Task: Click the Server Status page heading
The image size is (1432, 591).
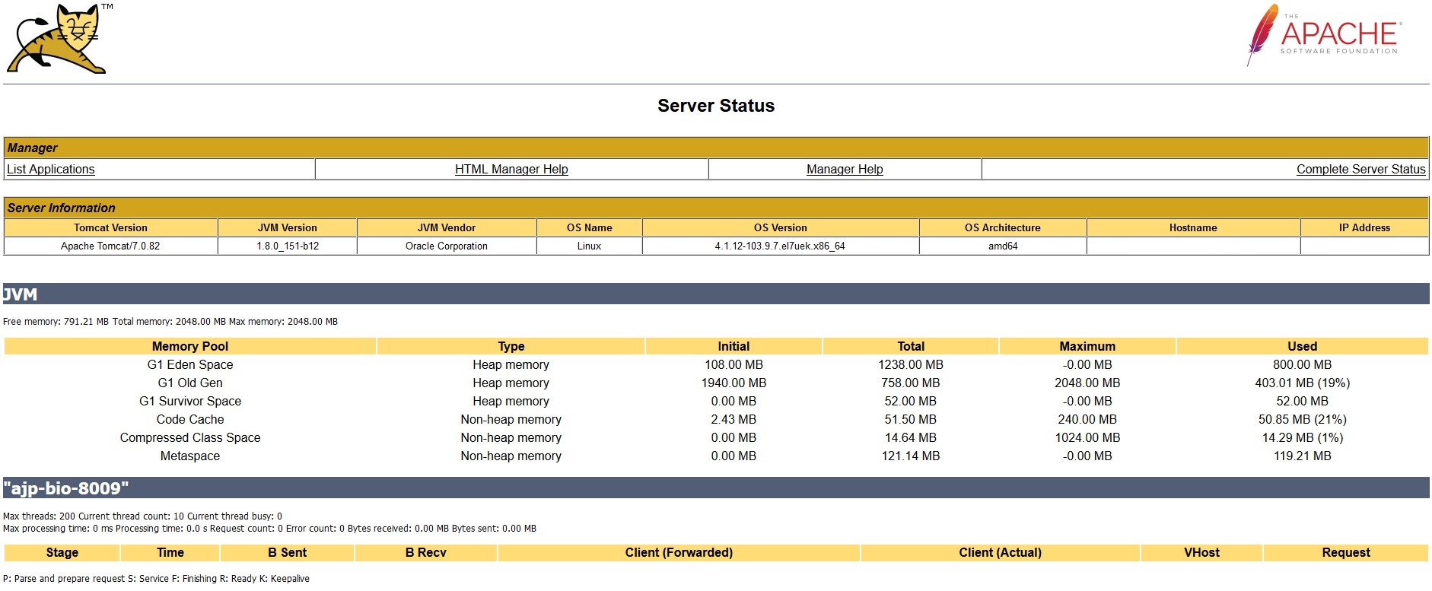Action: coord(715,106)
